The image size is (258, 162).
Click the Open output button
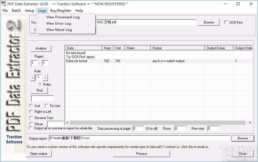(x=39, y=154)
